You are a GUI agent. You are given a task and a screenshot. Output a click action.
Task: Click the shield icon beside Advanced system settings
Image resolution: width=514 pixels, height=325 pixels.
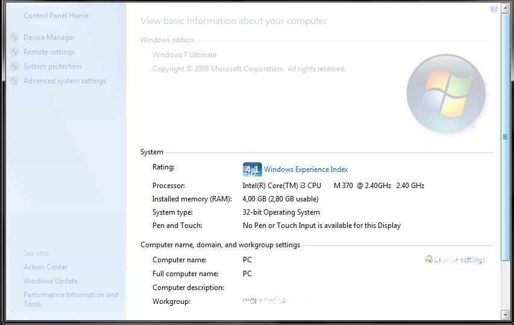coord(14,81)
